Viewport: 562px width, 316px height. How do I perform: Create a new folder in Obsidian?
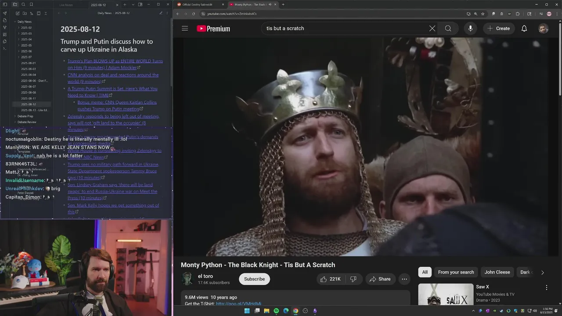25,13
